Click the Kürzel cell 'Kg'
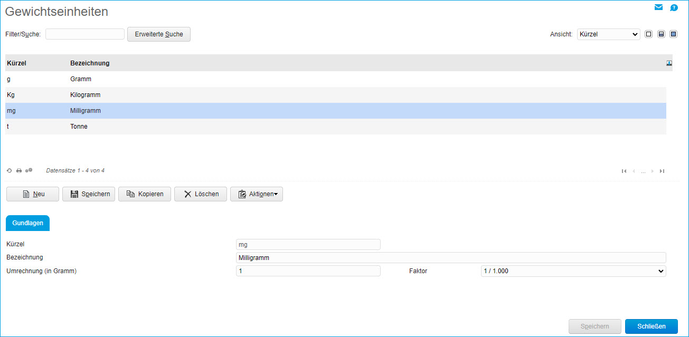 coord(11,95)
